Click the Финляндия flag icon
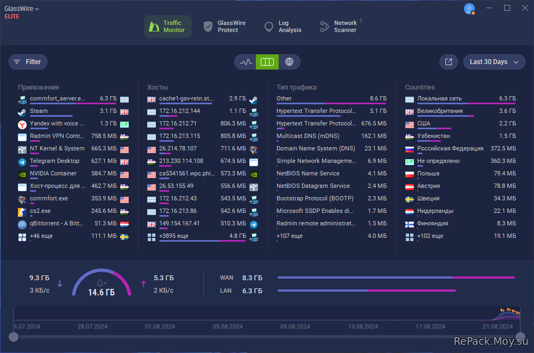 coord(410,225)
